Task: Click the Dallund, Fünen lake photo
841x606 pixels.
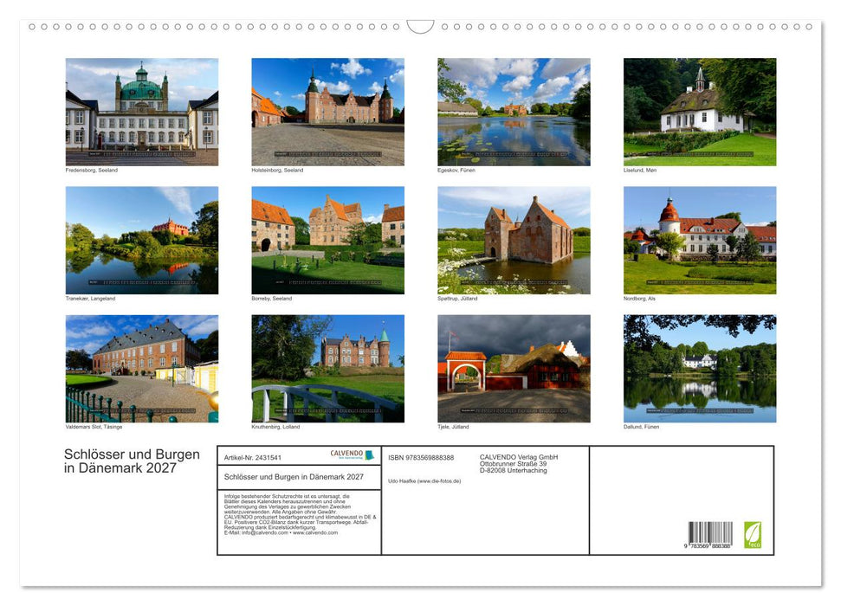Action: (700, 369)
